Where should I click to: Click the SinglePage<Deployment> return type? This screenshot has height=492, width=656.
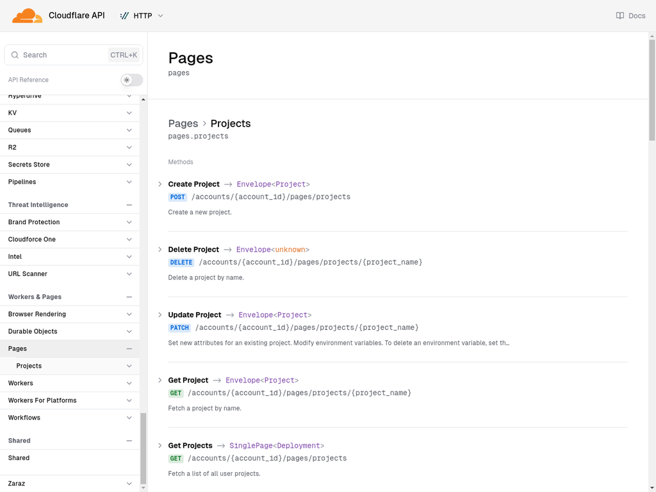click(x=277, y=446)
